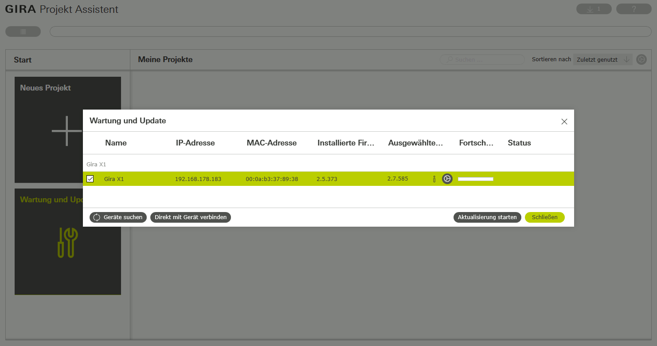Click the Installierte Firmware column header
The image size is (657, 346).
[x=346, y=143]
